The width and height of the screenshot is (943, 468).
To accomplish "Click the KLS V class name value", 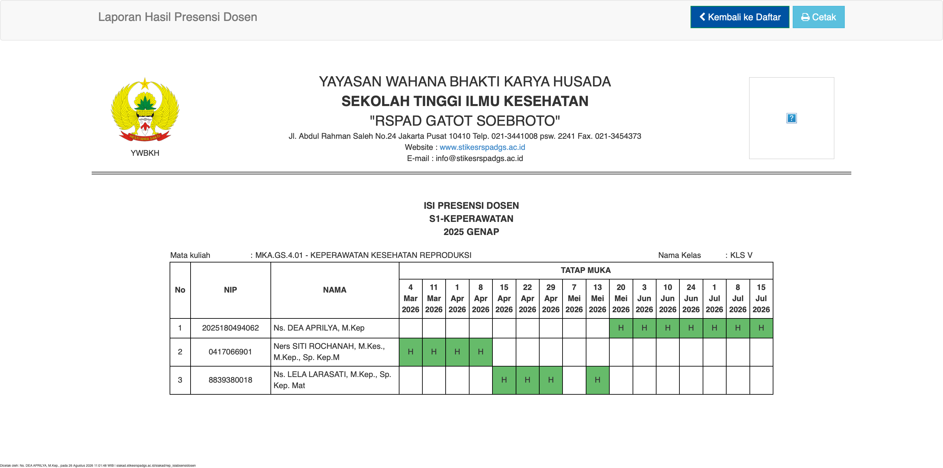I will (x=741, y=255).
